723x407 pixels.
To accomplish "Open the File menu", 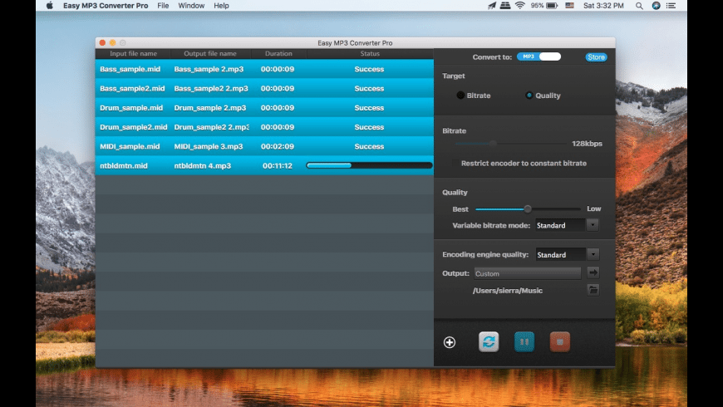I will (163, 6).
